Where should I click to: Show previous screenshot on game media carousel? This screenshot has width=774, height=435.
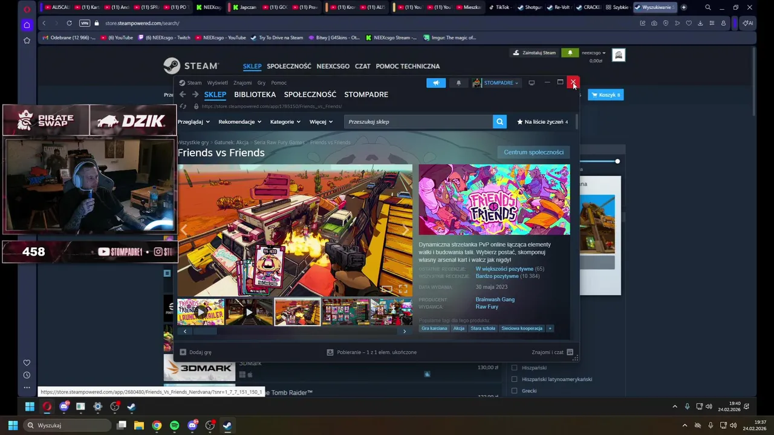pos(184,230)
